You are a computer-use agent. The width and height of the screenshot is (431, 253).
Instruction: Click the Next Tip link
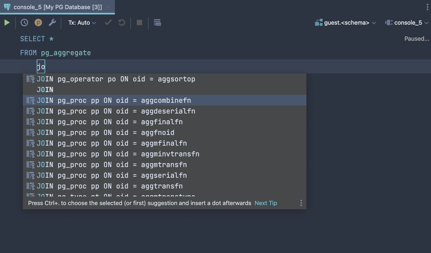(266, 203)
